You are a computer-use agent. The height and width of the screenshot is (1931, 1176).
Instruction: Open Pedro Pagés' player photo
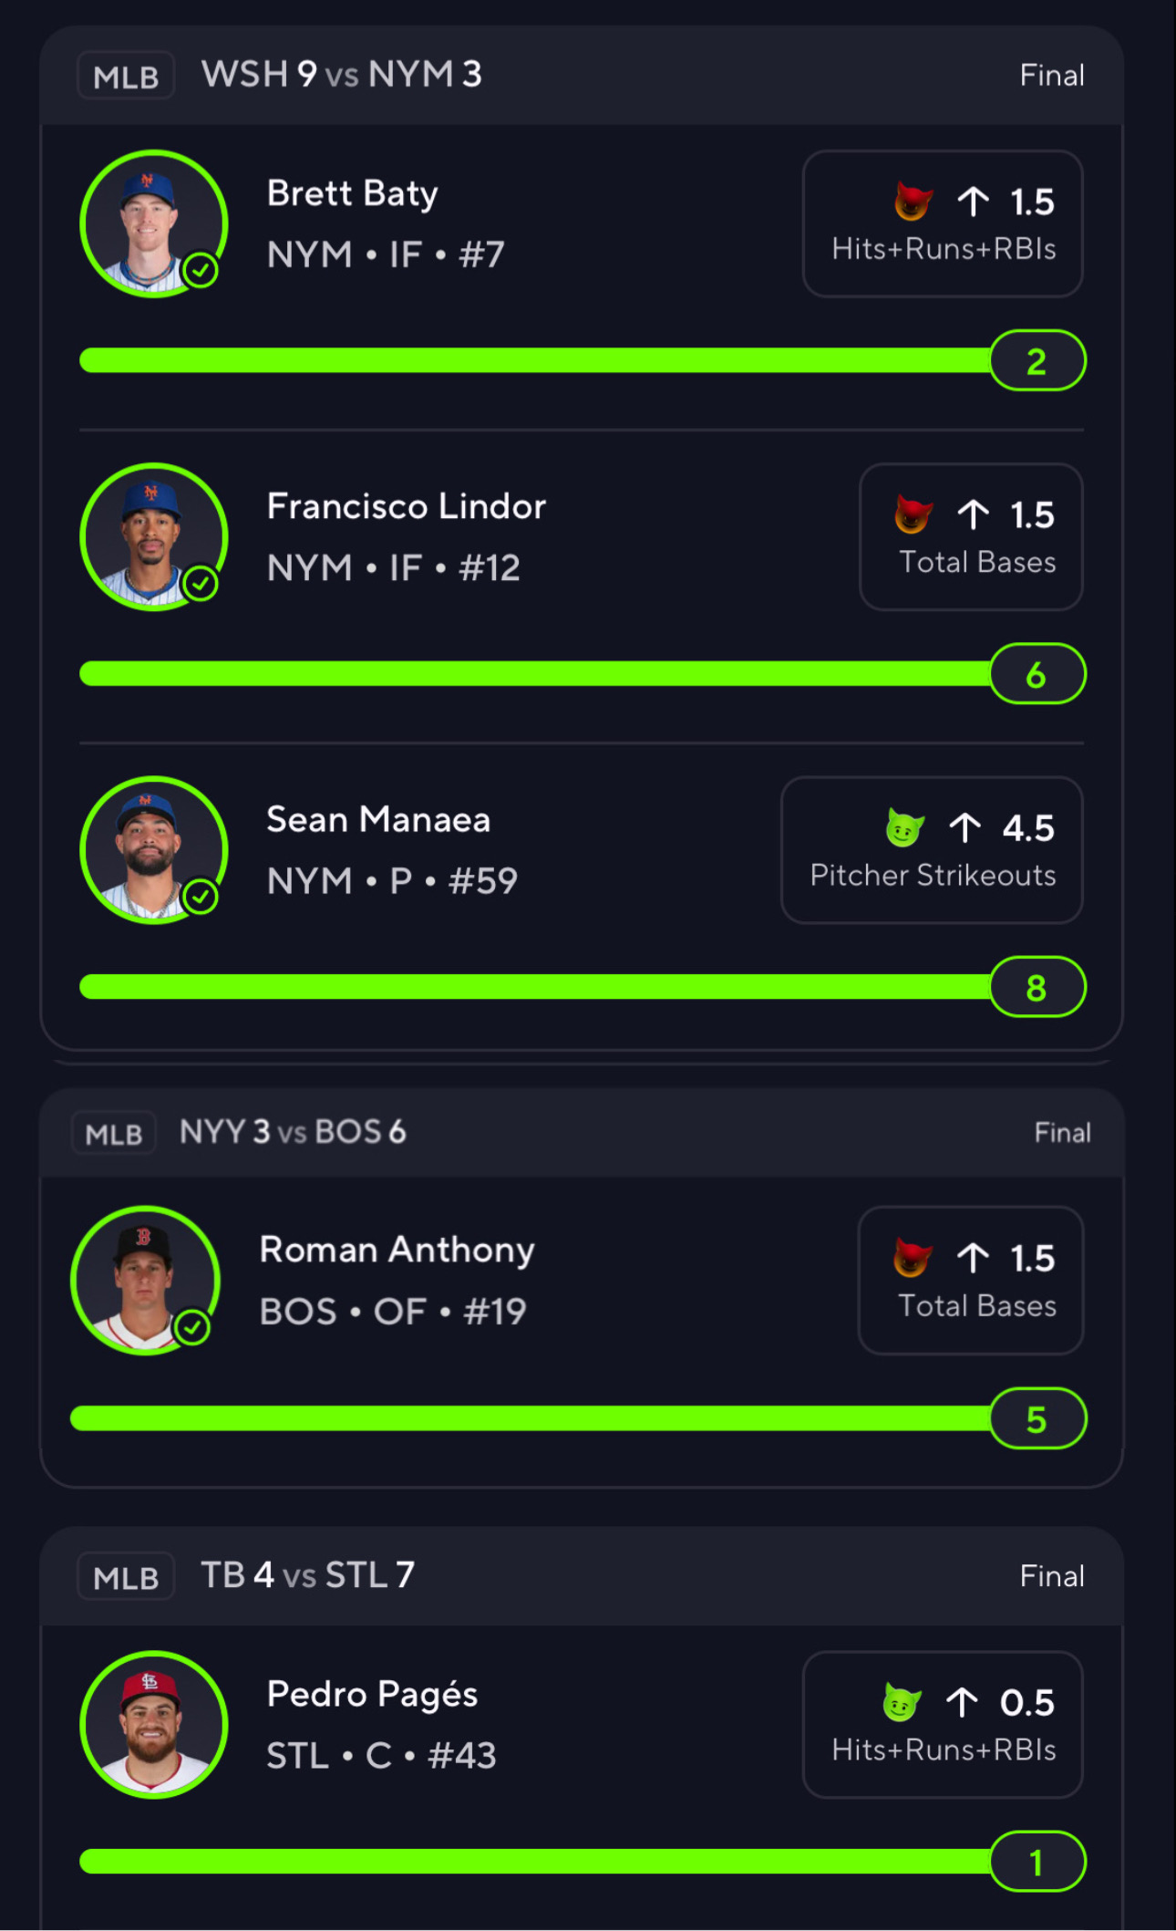point(153,1724)
